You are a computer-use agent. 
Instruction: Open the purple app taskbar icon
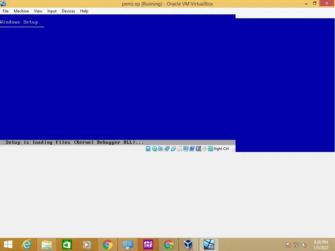pyautogui.click(x=148, y=244)
